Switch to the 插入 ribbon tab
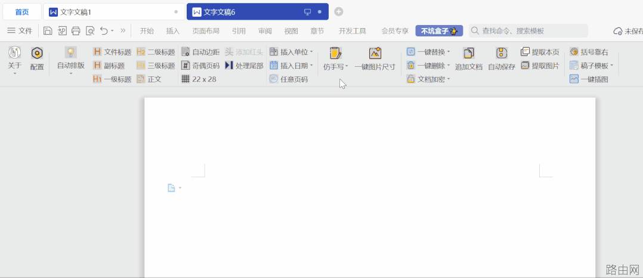This screenshot has height=278, width=643. coord(172,31)
